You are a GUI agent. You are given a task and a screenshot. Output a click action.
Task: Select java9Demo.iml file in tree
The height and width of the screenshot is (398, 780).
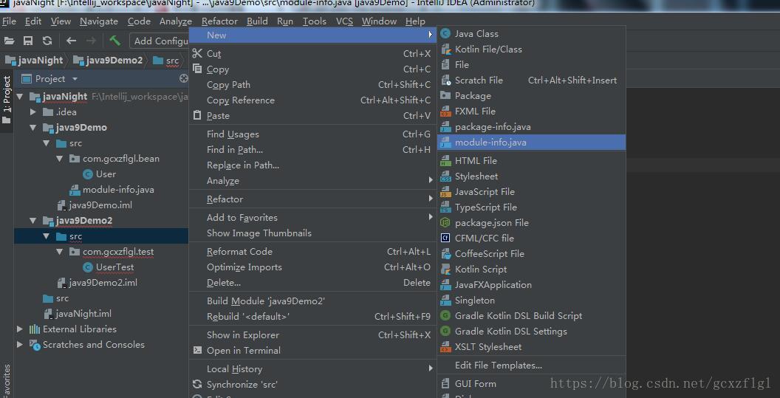(95, 205)
